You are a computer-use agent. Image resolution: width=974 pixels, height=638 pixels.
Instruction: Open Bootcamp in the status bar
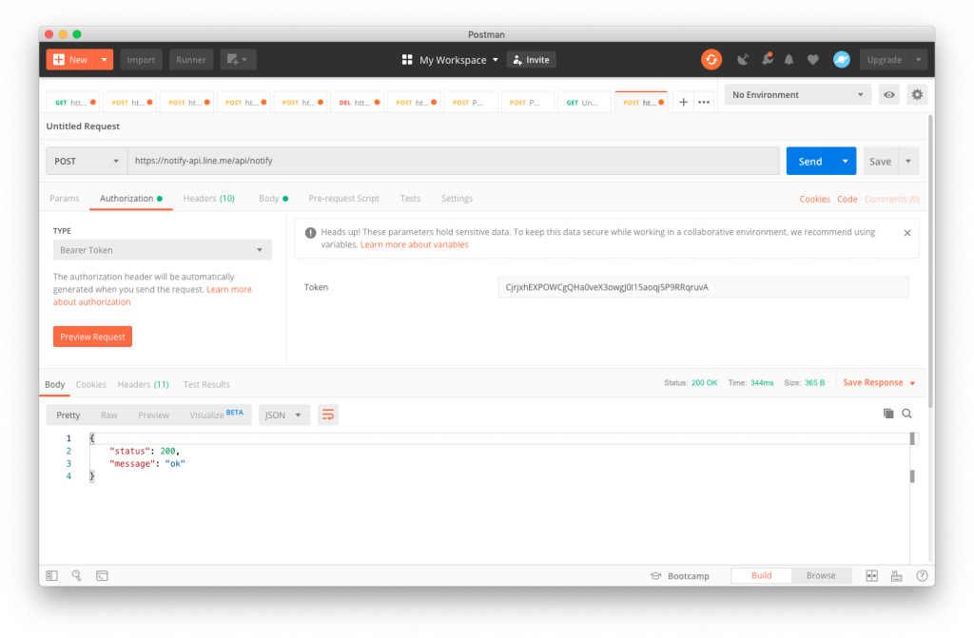click(679, 576)
